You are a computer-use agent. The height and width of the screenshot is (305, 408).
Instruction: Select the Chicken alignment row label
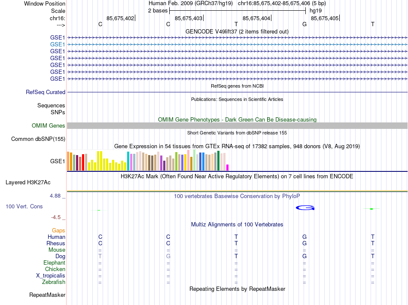click(x=55, y=269)
